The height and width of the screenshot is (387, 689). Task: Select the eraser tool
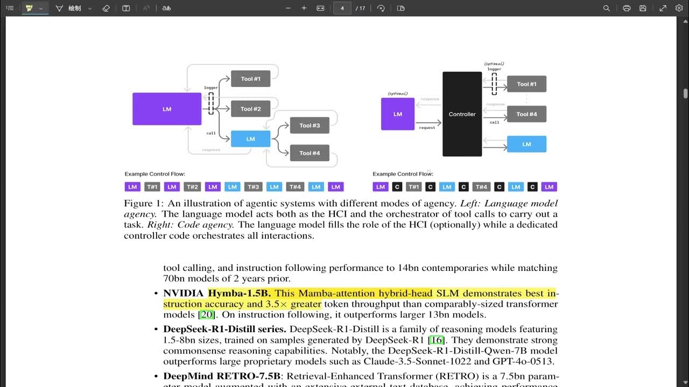(x=106, y=8)
